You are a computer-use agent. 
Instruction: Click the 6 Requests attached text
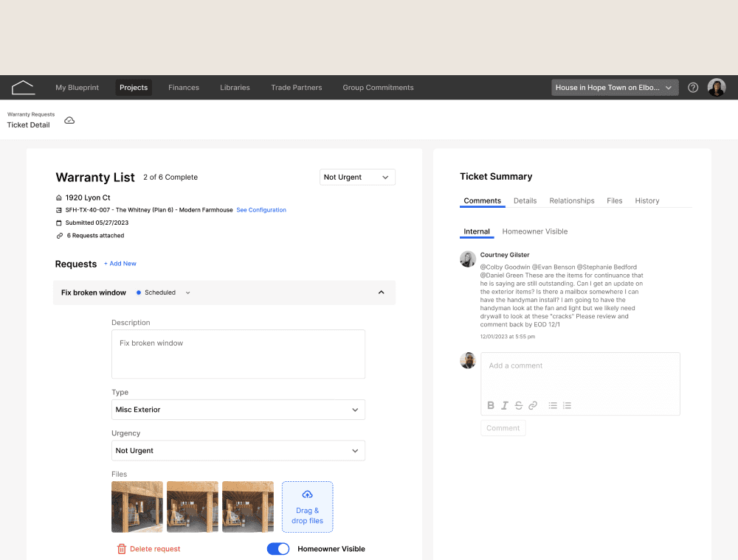point(95,236)
